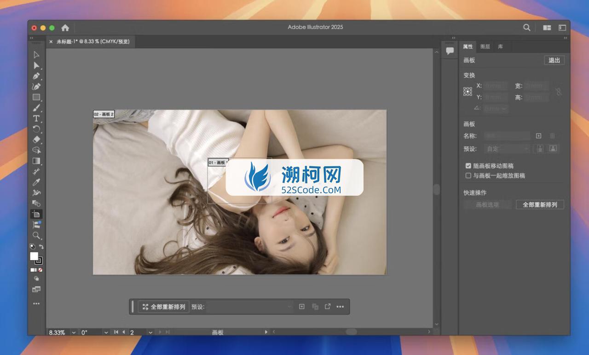Viewport: 589px width, 355px height.
Task: Open the comments panel icon
Action: (450, 51)
